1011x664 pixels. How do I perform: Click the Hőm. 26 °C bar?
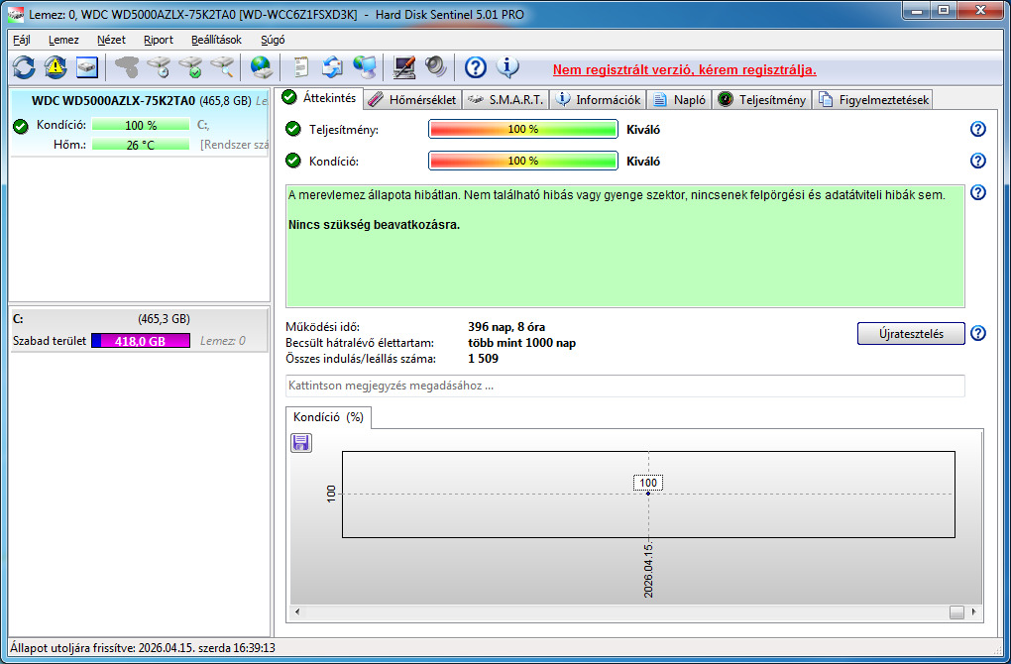pos(141,145)
